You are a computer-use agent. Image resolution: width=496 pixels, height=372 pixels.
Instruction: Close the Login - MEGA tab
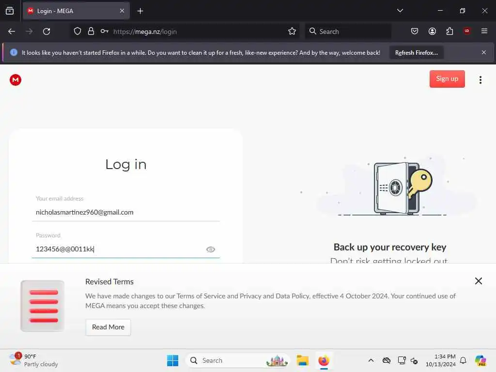[122, 11]
